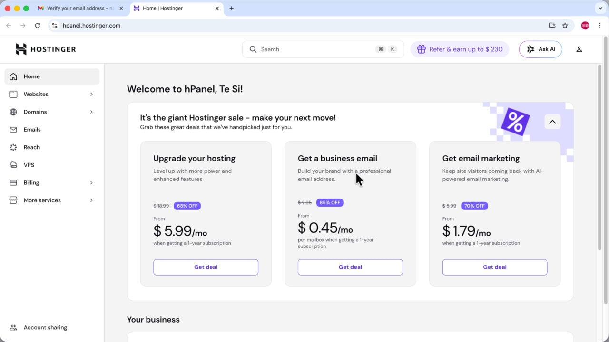The image size is (609, 342).
Task: Click the install app icon in address bar
Action: 552,26
